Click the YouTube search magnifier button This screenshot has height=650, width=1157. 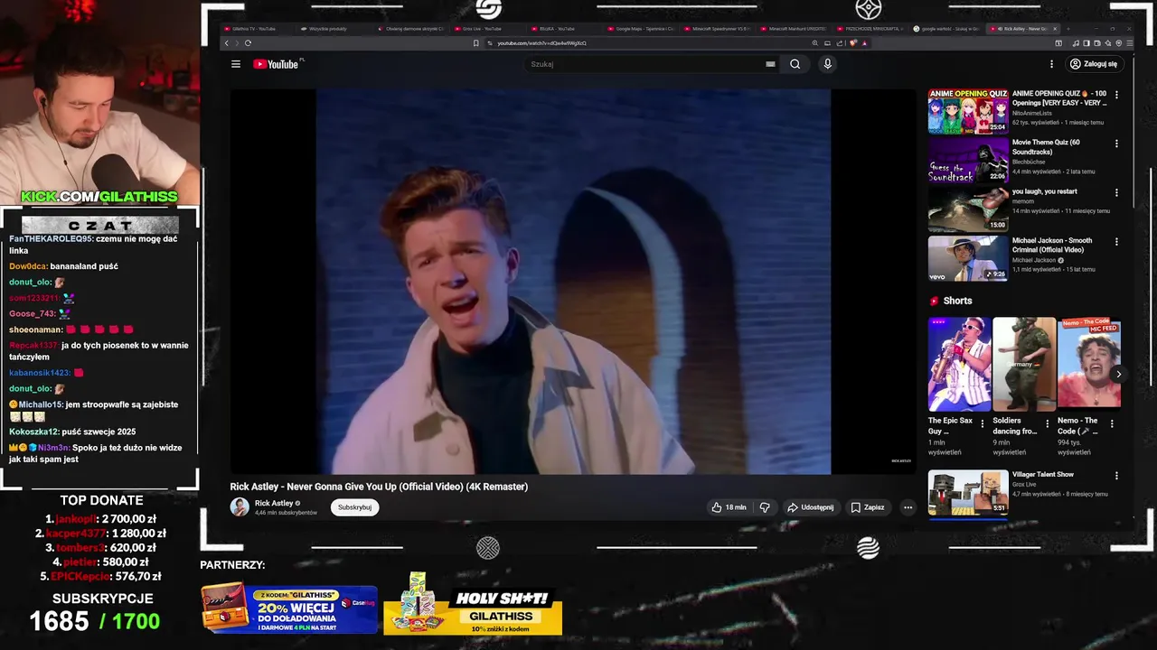click(795, 64)
